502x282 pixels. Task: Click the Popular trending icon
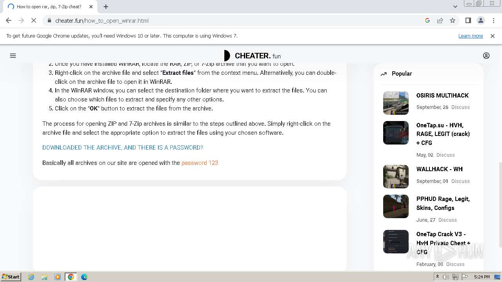tap(384, 74)
